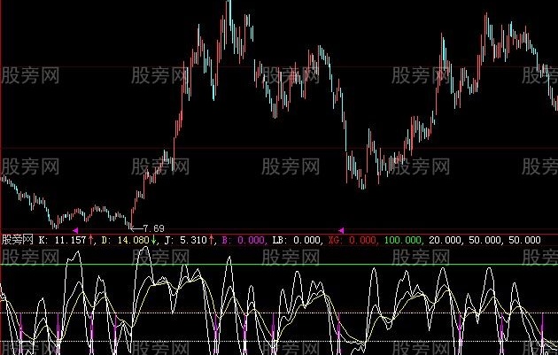Click the red up arrow after K value
This screenshot has width=558, height=355.
(90, 240)
